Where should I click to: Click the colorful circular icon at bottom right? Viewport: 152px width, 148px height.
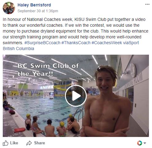[140, 143]
